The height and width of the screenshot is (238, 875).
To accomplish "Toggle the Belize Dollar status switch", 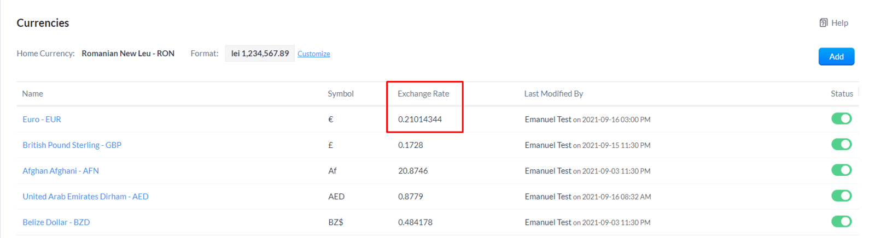I will coord(842,221).
